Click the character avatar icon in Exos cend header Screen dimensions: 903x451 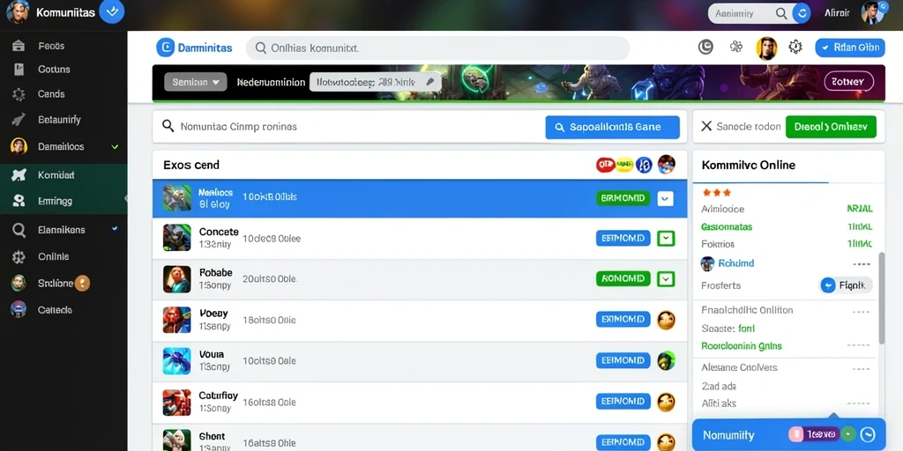[x=666, y=165]
